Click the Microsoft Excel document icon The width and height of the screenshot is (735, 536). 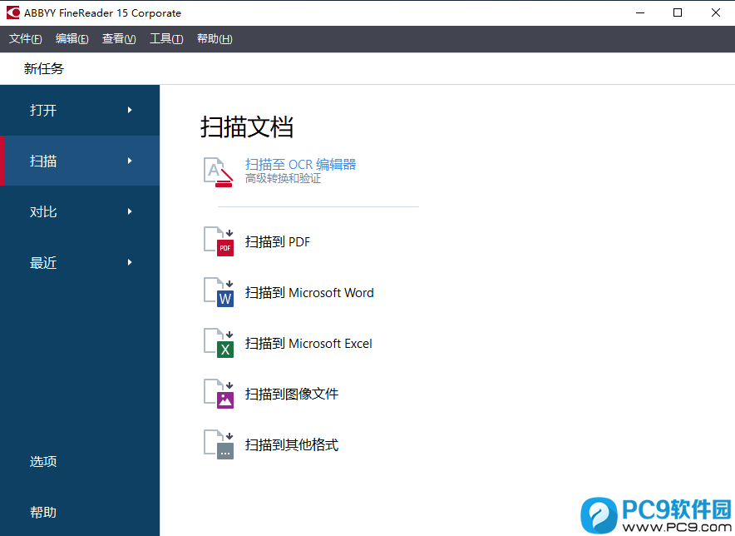point(219,343)
